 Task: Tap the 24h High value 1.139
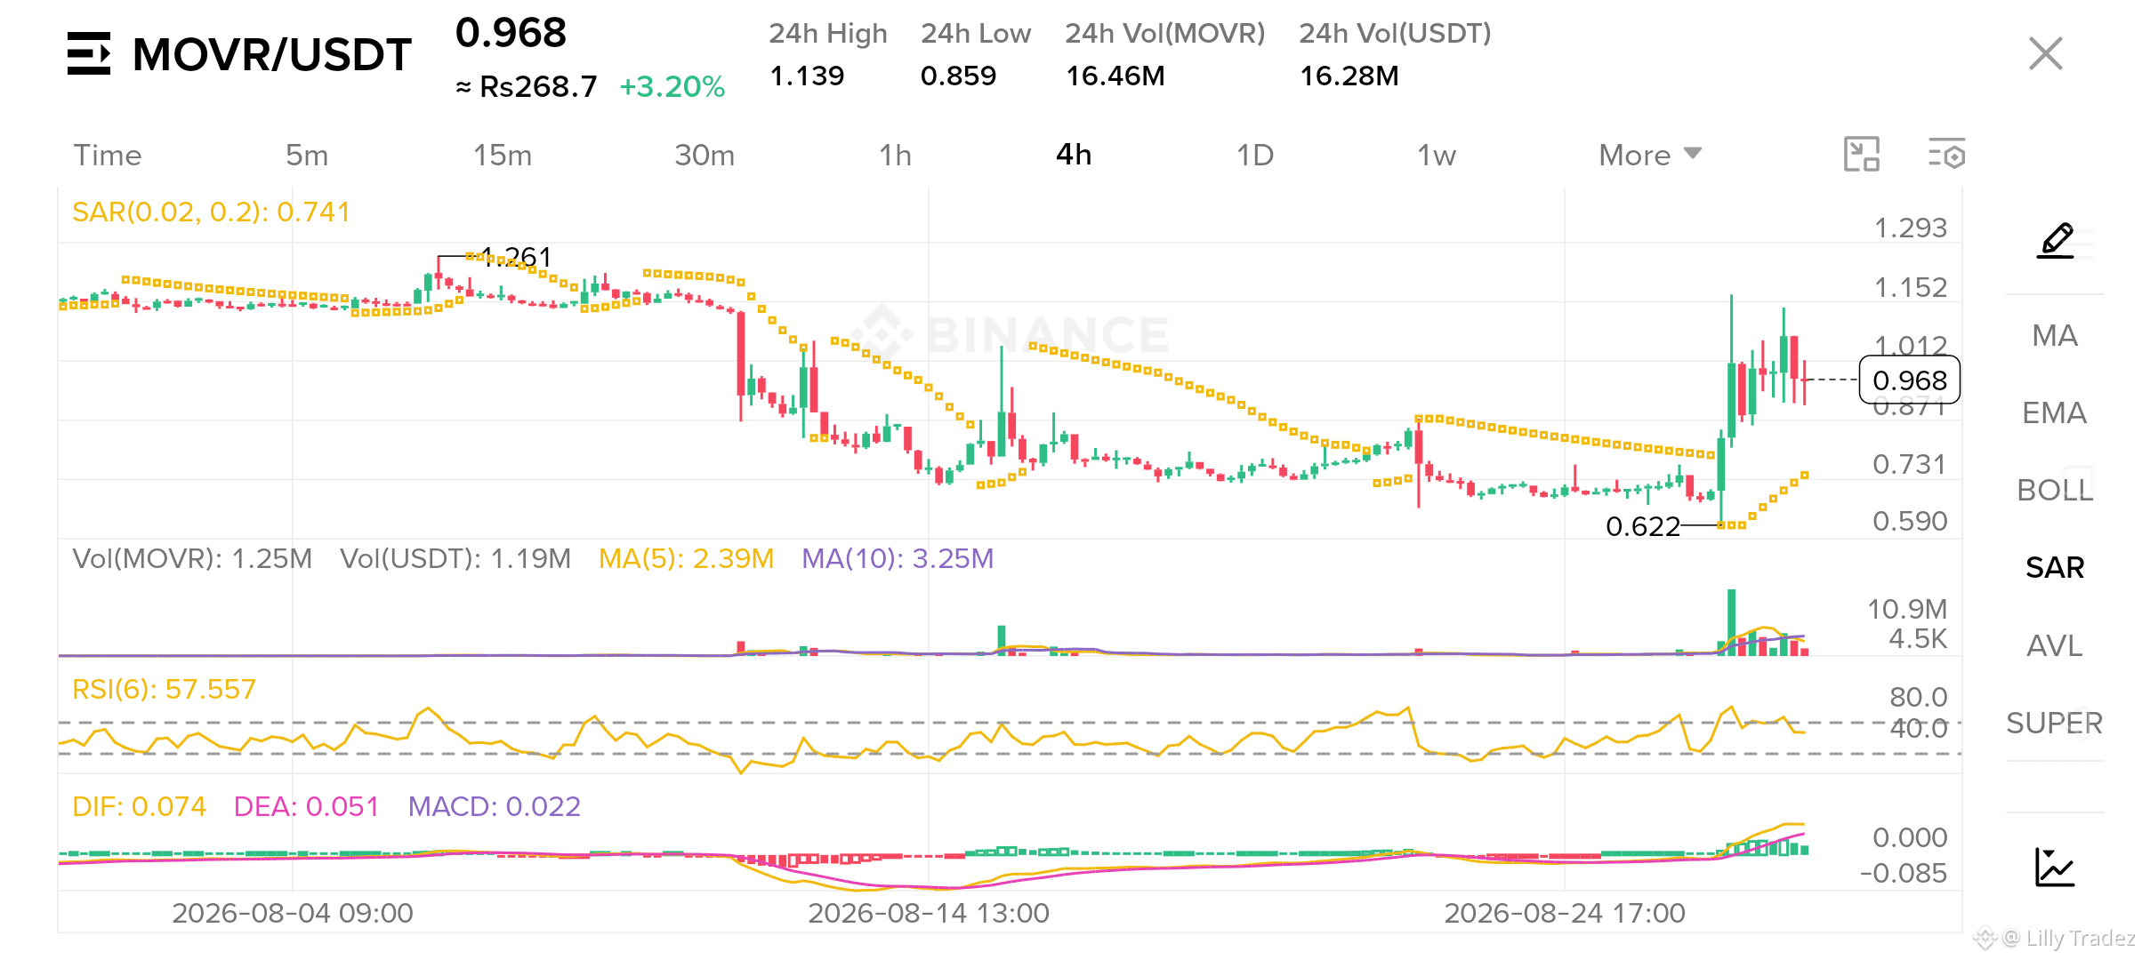807,76
